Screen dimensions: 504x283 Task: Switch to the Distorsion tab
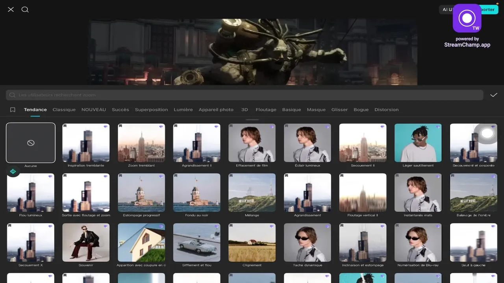[x=387, y=110]
